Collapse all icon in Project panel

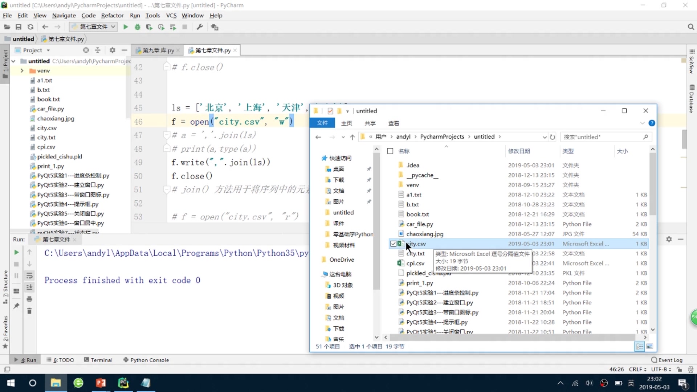click(x=98, y=50)
